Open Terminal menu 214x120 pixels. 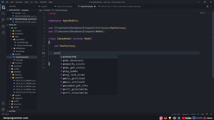[43, 2]
